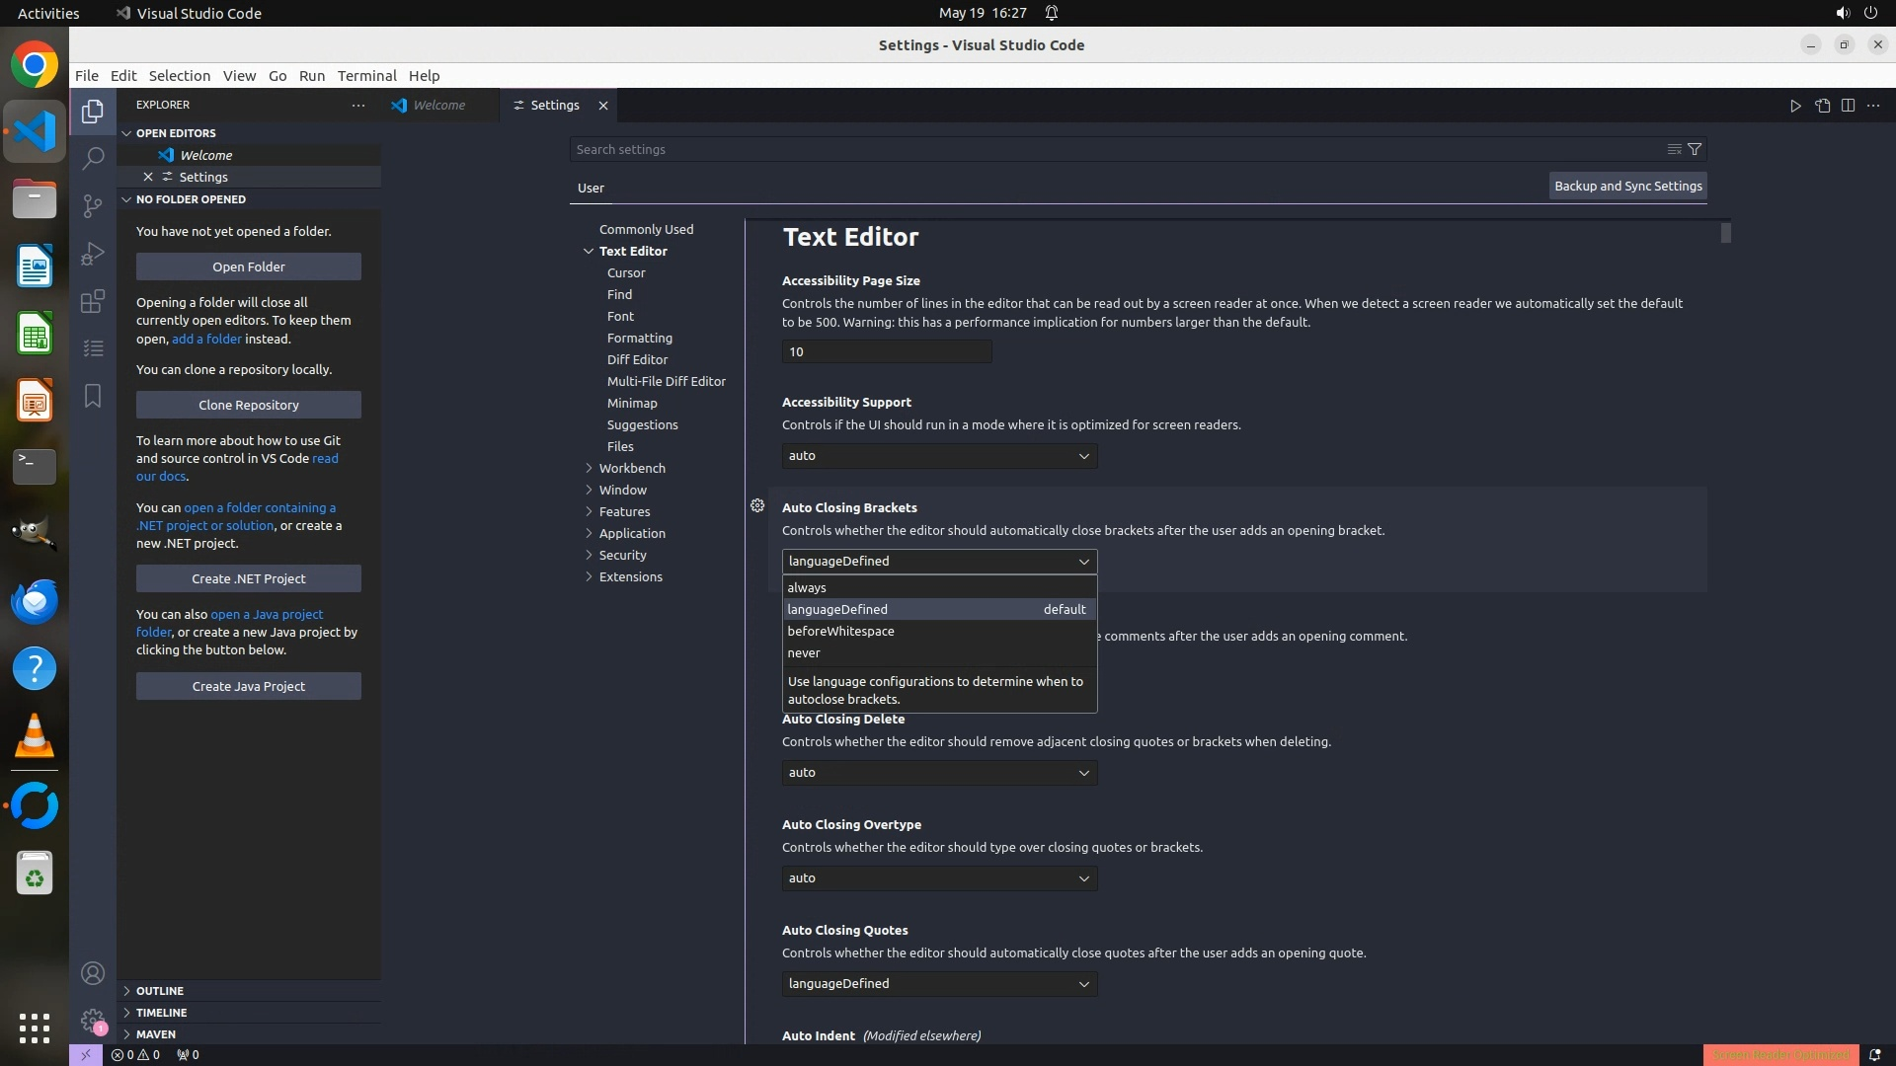Expand the Outline panel section
The height and width of the screenshot is (1066, 1896).
[160, 990]
